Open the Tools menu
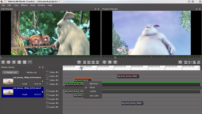The width and height of the screenshot is (202, 114). point(33,5)
